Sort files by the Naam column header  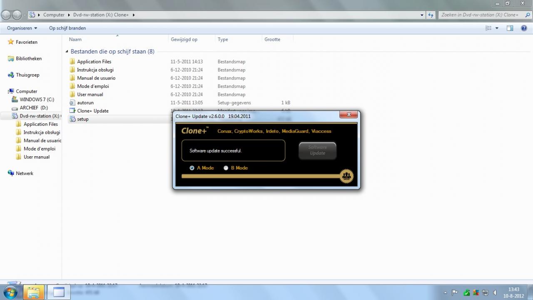(75, 40)
